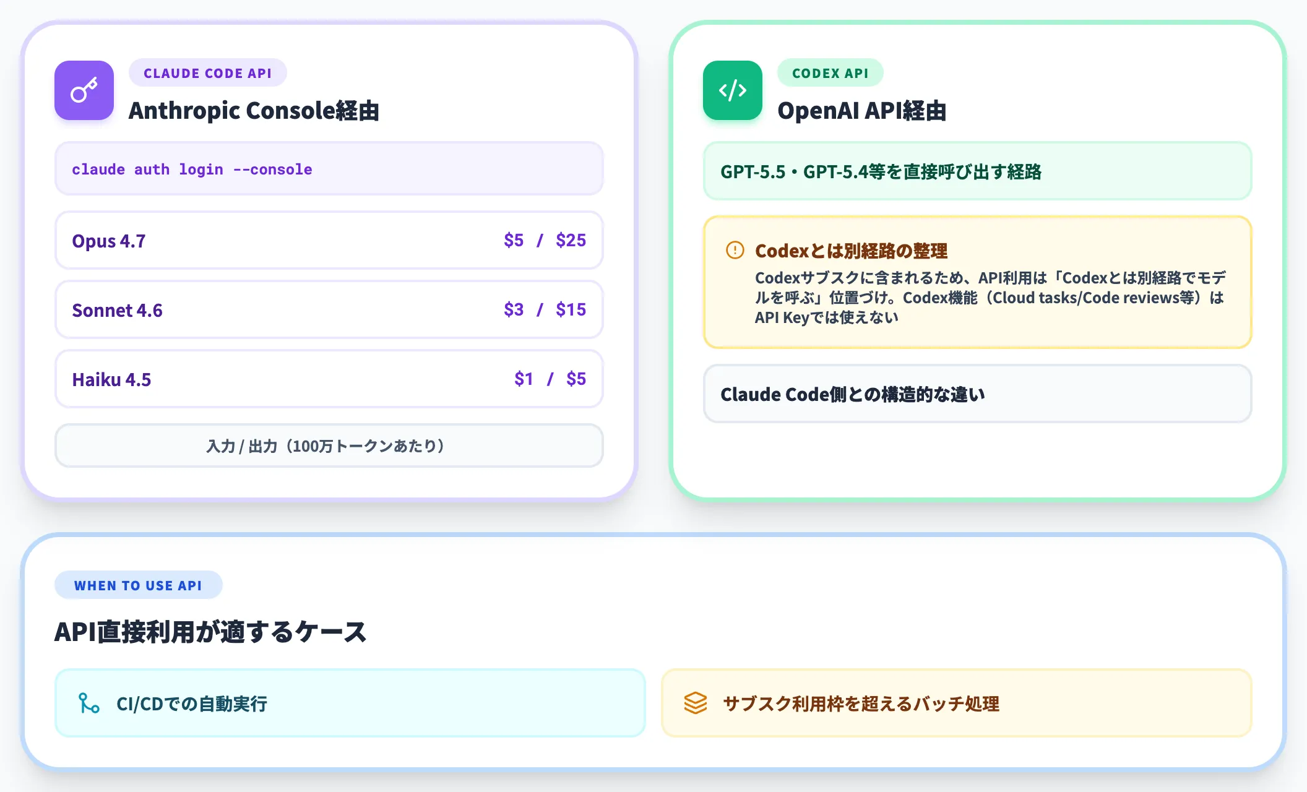Screen dimensions: 1307x792
Task: Click the CI/CDでの自動実行 card
Action: click(x=350, y=703)
